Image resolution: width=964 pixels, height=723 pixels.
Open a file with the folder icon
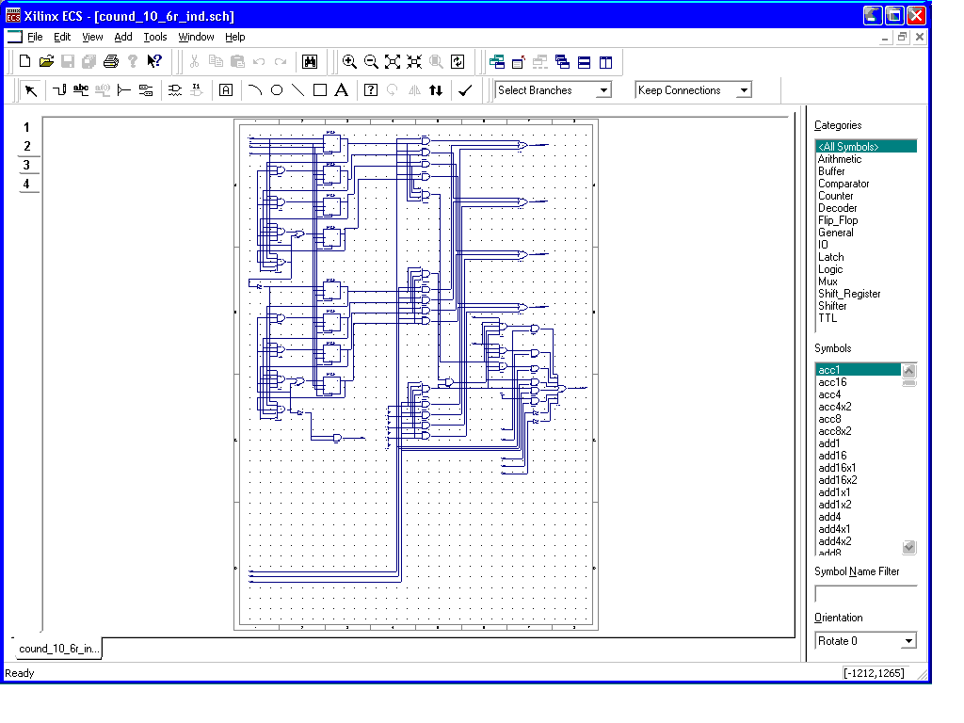(x=47, y=61)
